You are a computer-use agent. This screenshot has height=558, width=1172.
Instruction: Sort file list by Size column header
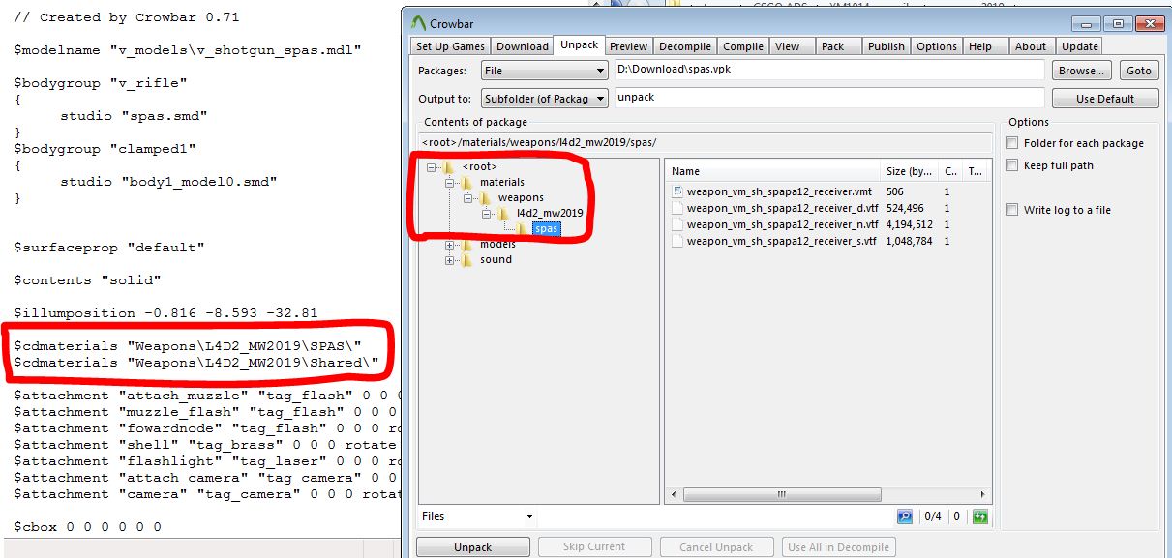pos(911,171)
